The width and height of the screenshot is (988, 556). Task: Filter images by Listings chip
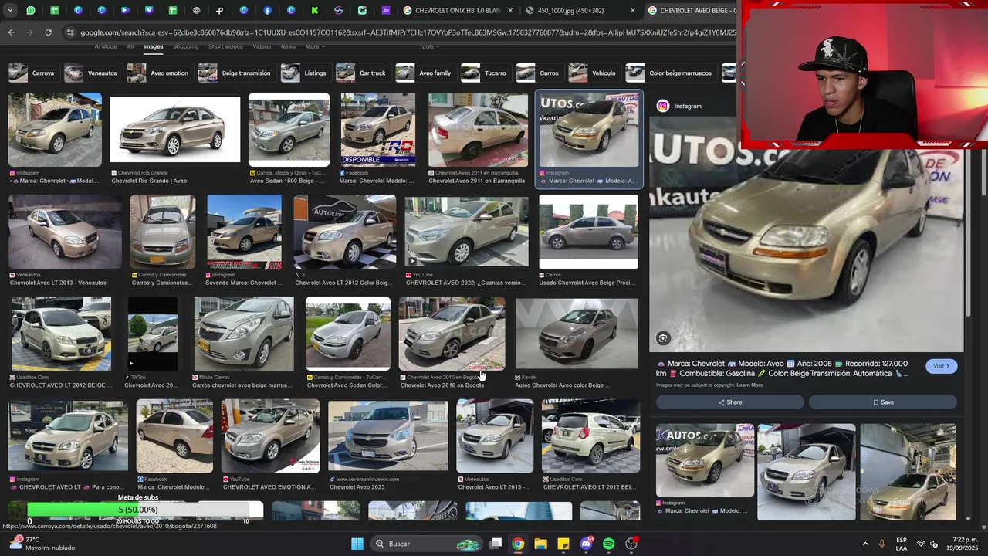(304, 73)
